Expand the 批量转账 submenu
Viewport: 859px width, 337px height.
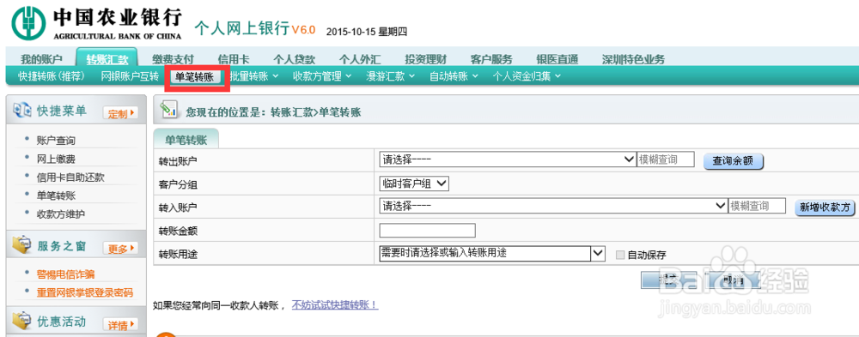point(254,76)
